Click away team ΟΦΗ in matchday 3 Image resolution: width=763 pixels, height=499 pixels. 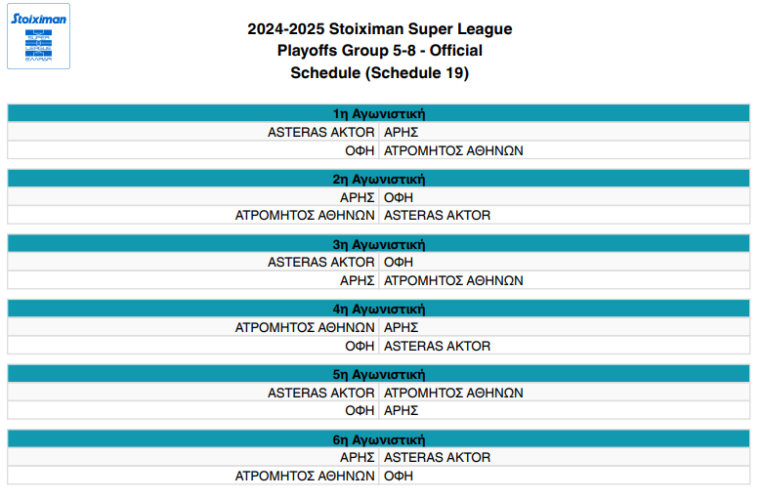(399, 262)
